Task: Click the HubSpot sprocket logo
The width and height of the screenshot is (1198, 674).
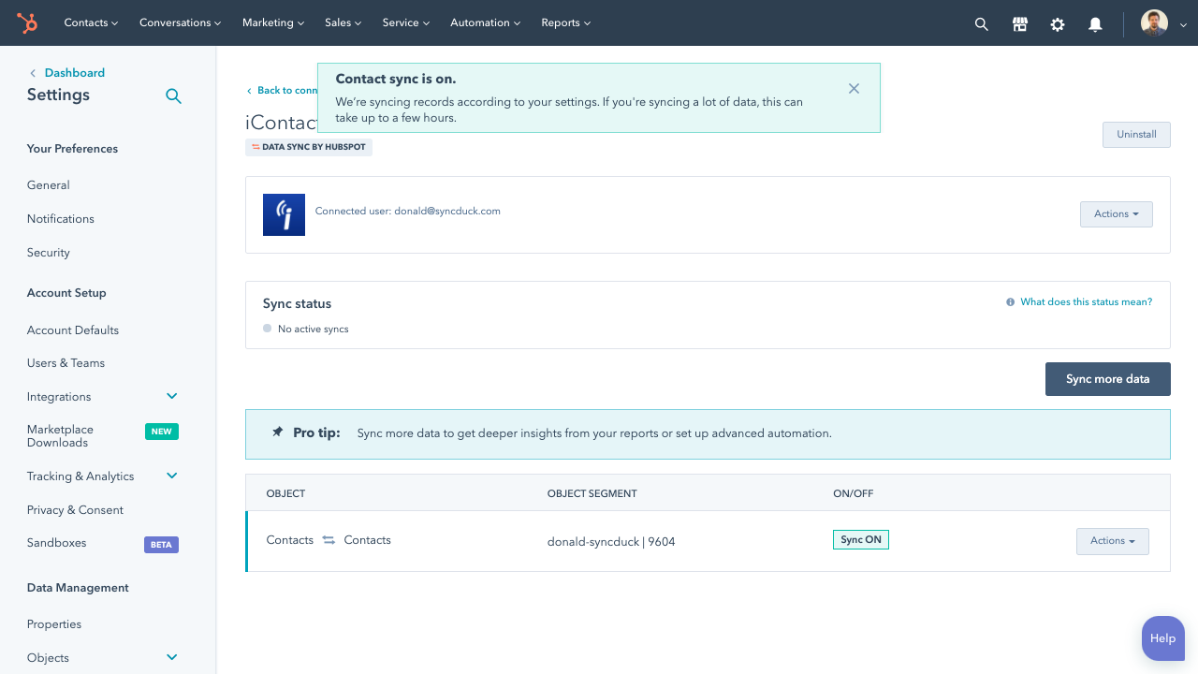Action: [x=27, y=23]
